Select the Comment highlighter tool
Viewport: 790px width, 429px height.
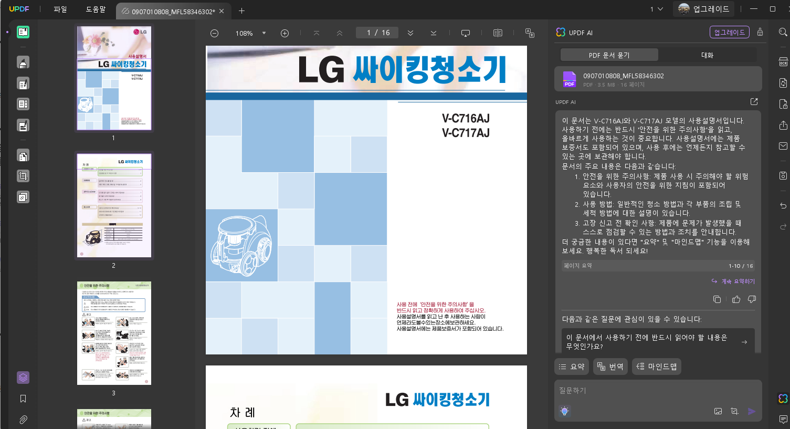click(23, 62)
